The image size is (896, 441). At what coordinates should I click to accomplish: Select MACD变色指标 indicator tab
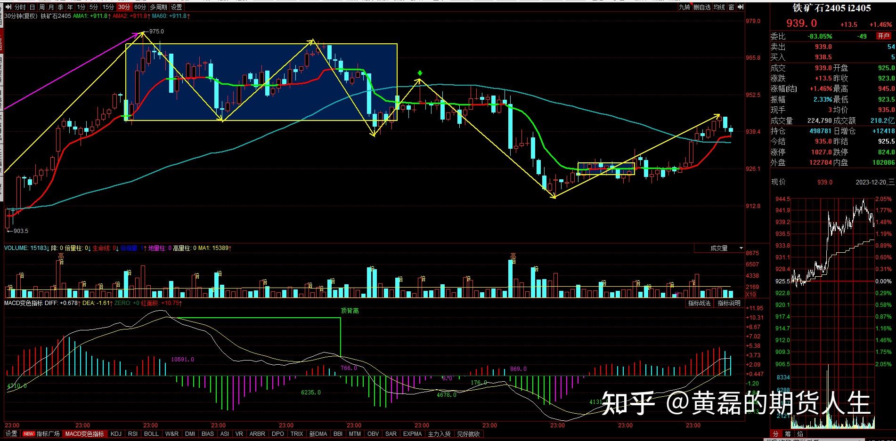pos(85,434)
